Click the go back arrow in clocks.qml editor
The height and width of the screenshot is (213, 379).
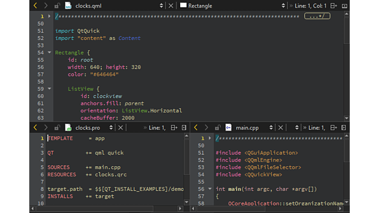[x=35, y=6]
